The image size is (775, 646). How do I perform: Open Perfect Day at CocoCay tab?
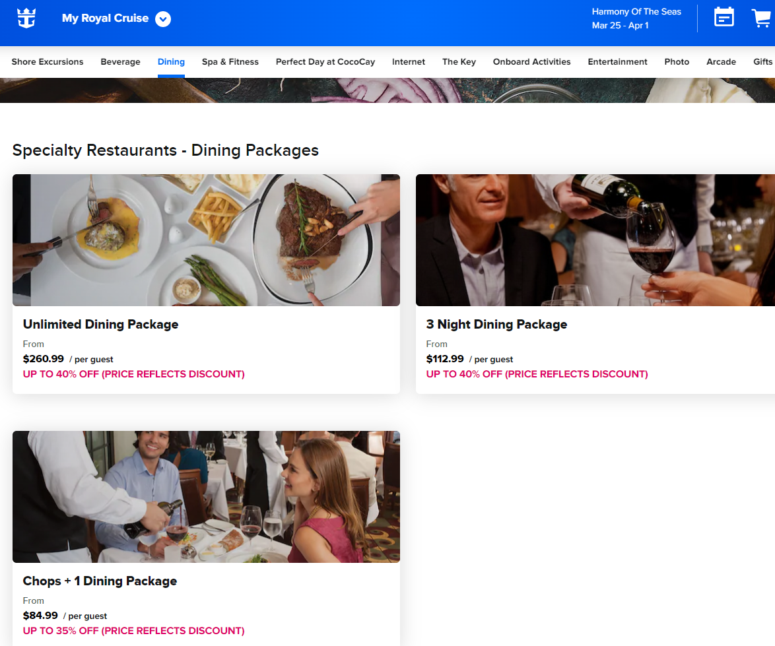325,62
